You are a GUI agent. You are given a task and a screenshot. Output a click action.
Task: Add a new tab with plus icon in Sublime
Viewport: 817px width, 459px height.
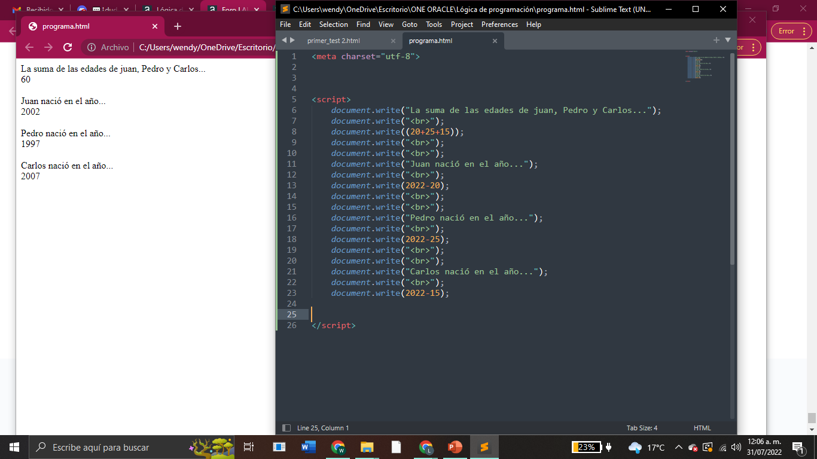[x=717, y=40]
